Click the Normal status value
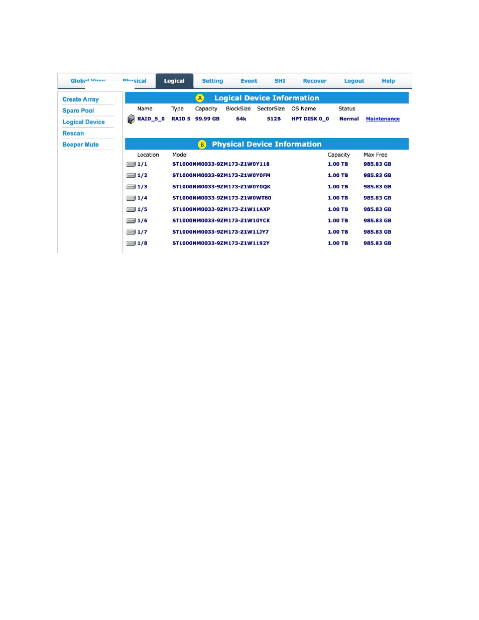This screenshot has height=620, width=479. (x=349, y=119)
